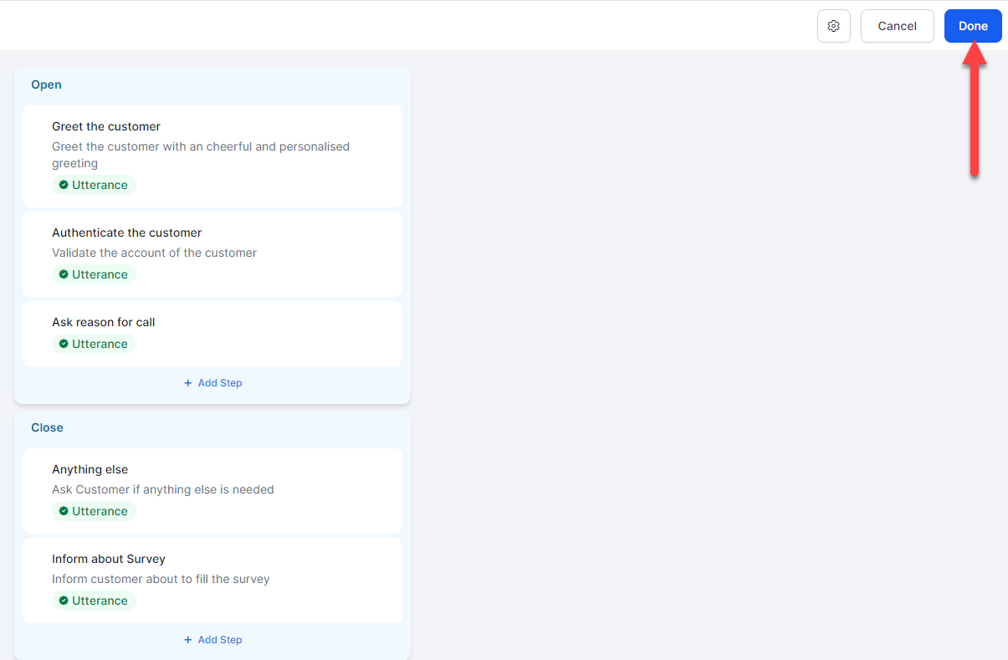Open settings via the gear icon
This screenshot has width=1008, height=660.
[833, 26]
